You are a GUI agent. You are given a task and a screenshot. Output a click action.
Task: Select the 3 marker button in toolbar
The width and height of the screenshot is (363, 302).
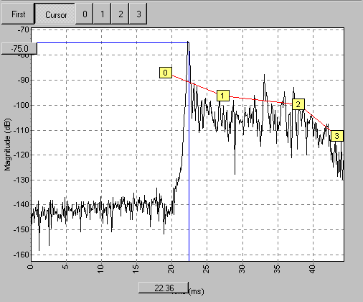[138, 14]
